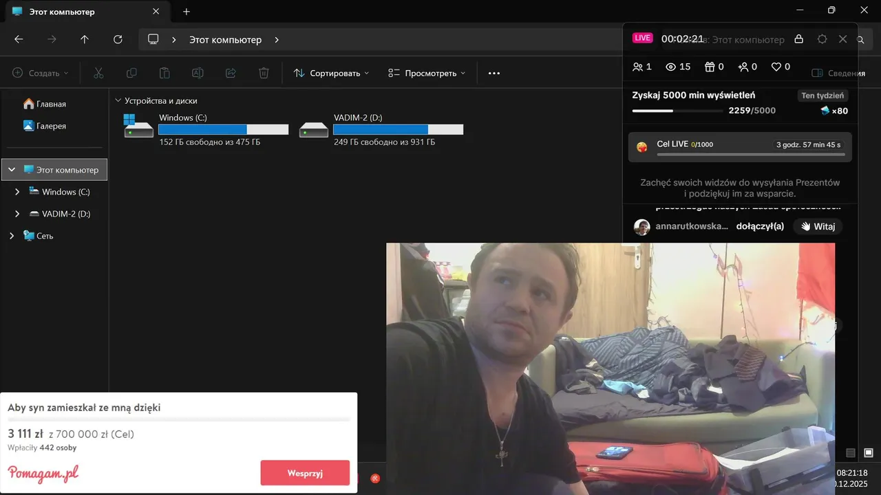Viewport: 881px width, 495px height.
Task: Close the LIVE overlay panel
Action: pos(842,39)
